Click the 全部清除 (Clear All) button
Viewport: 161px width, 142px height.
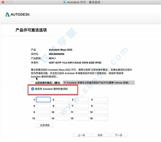coord(45,125)
